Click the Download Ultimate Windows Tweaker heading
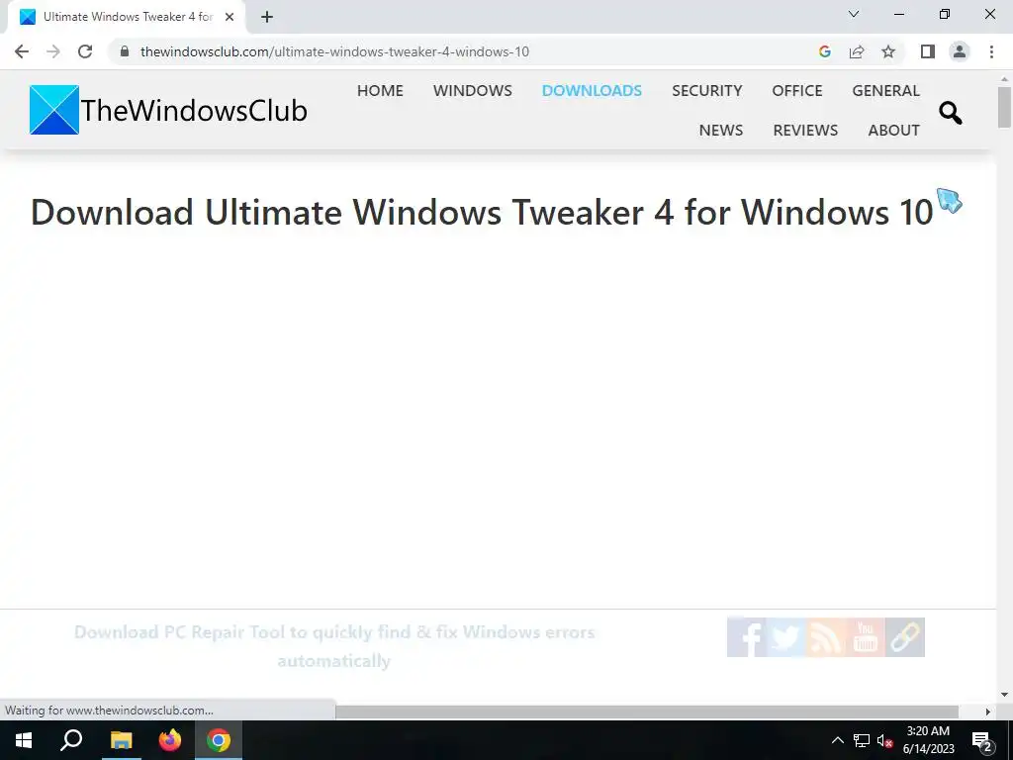 click(x=482, y=212)
